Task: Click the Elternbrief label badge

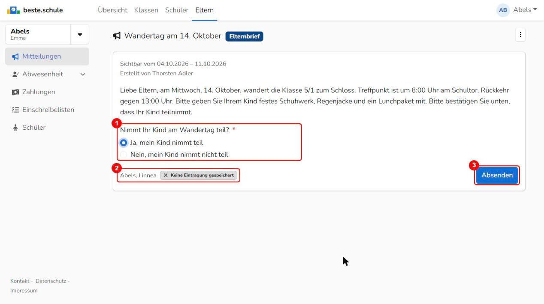Action: [244, 36]
